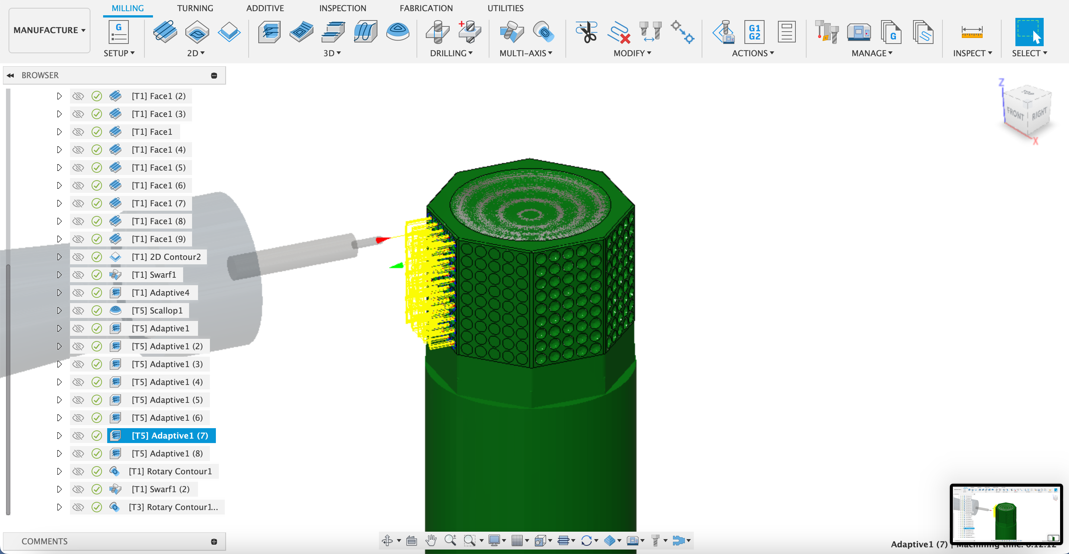Image resolution: width=1069 pixels, height=554 pixels.
Task: Open the Template Library icon
Action: (x=923, y=32)
